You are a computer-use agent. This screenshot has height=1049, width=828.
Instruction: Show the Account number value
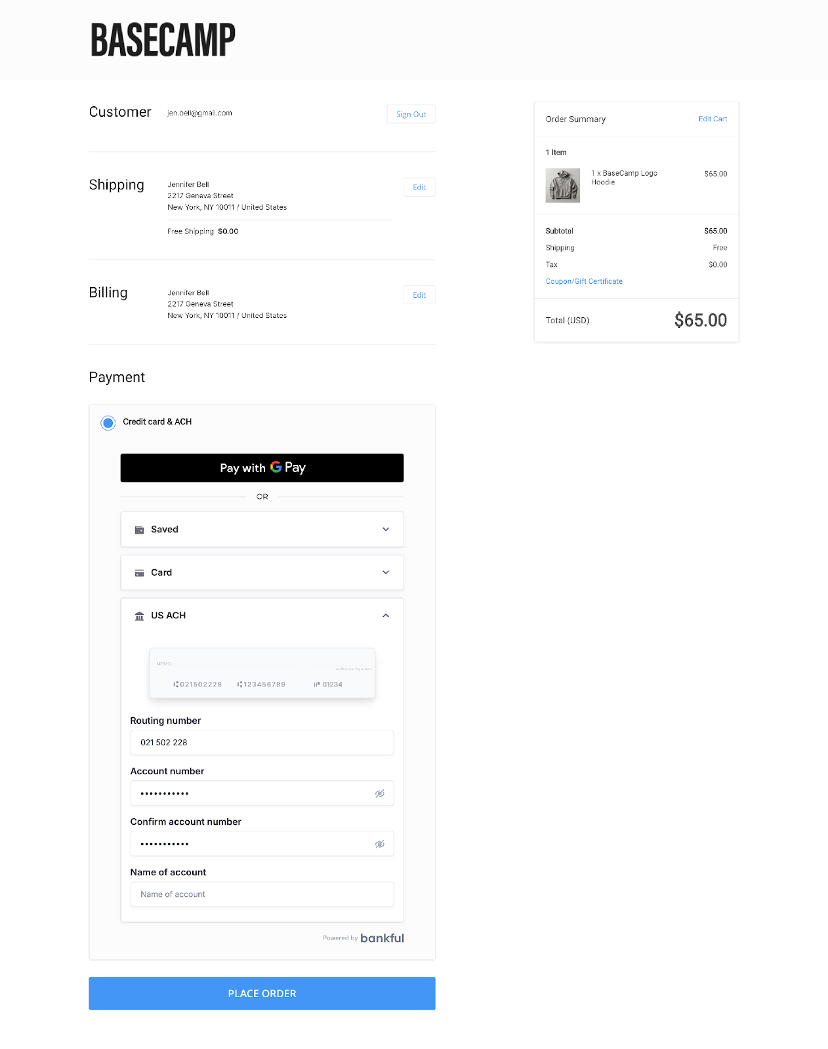pos(380,793)
